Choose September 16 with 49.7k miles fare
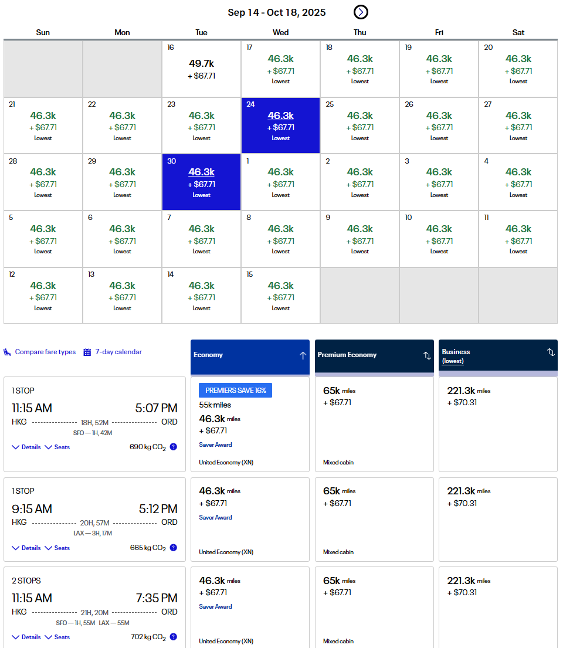 201,69
